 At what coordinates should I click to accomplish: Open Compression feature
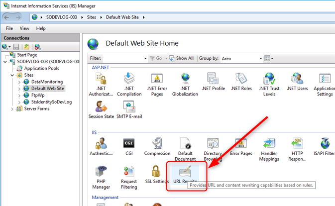[157, 147]
